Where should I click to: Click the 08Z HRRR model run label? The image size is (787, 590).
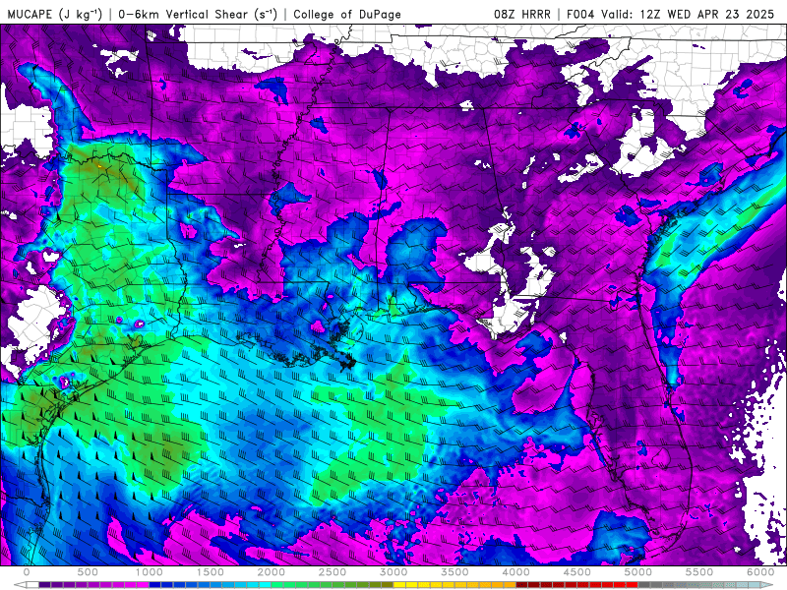522,14
